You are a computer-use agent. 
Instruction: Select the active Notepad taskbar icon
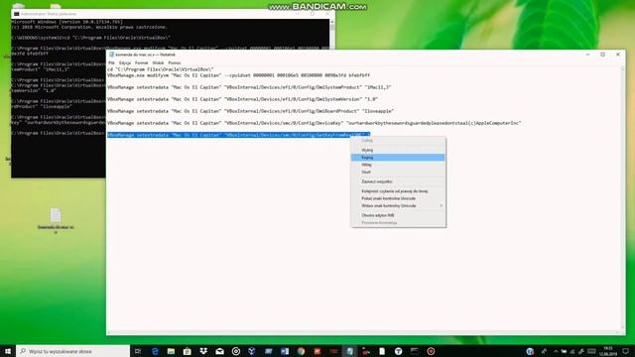350,351
